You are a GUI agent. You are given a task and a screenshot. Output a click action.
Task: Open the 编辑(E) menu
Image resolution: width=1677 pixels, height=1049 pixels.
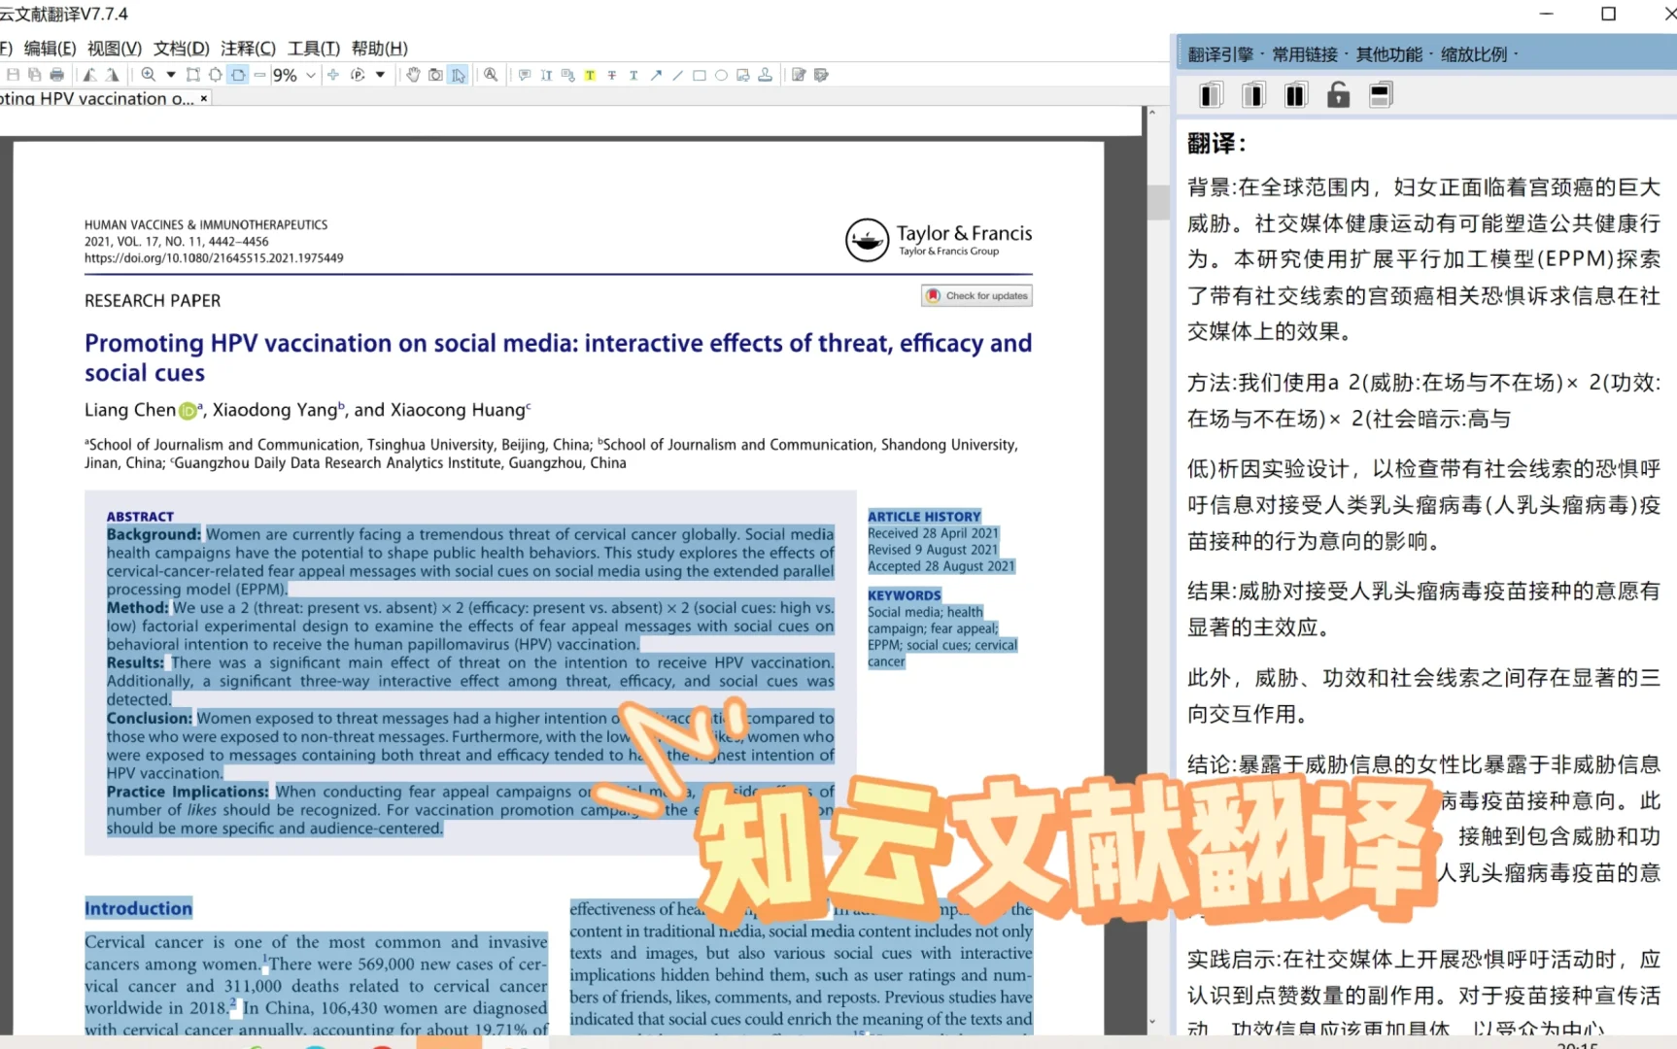(50, 48)
